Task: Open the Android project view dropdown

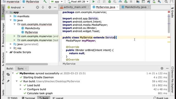Action: (x=16, y=7)
